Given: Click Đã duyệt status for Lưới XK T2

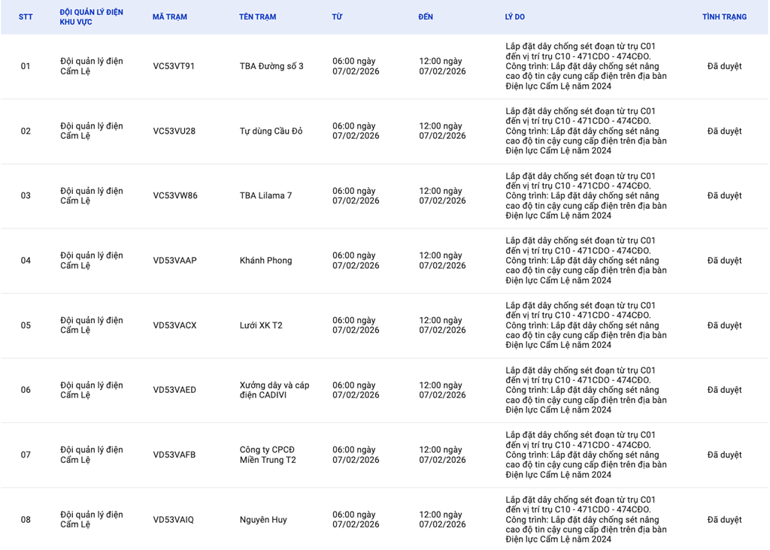Looking at the screenshot, I should pos(724,325).
